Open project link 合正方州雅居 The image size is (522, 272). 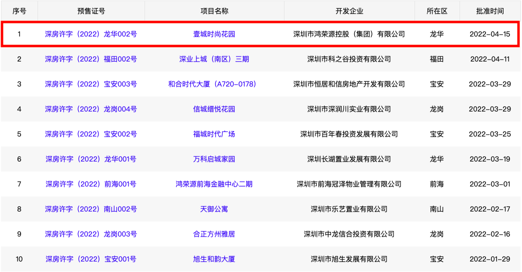pos(214,233)
